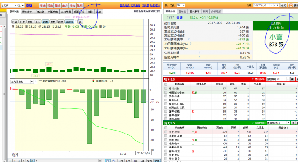This screenshot has height=162, width=298.
Task: Open the 主力買賣超 indicator dropdown
Action: 32,82
